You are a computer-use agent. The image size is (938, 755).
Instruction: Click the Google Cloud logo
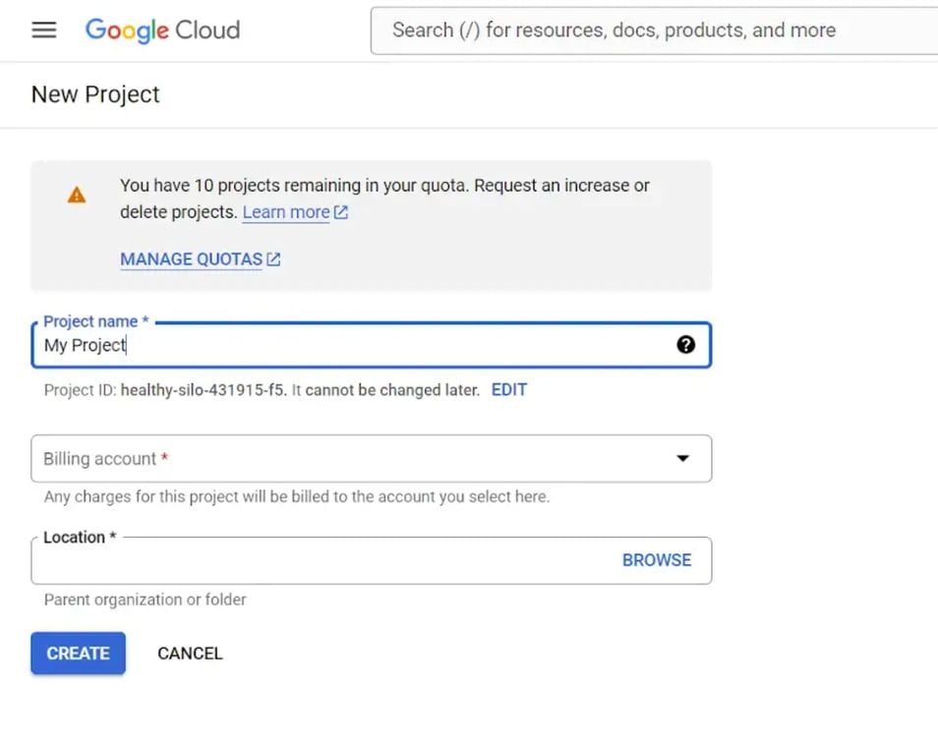coord(162,29)
